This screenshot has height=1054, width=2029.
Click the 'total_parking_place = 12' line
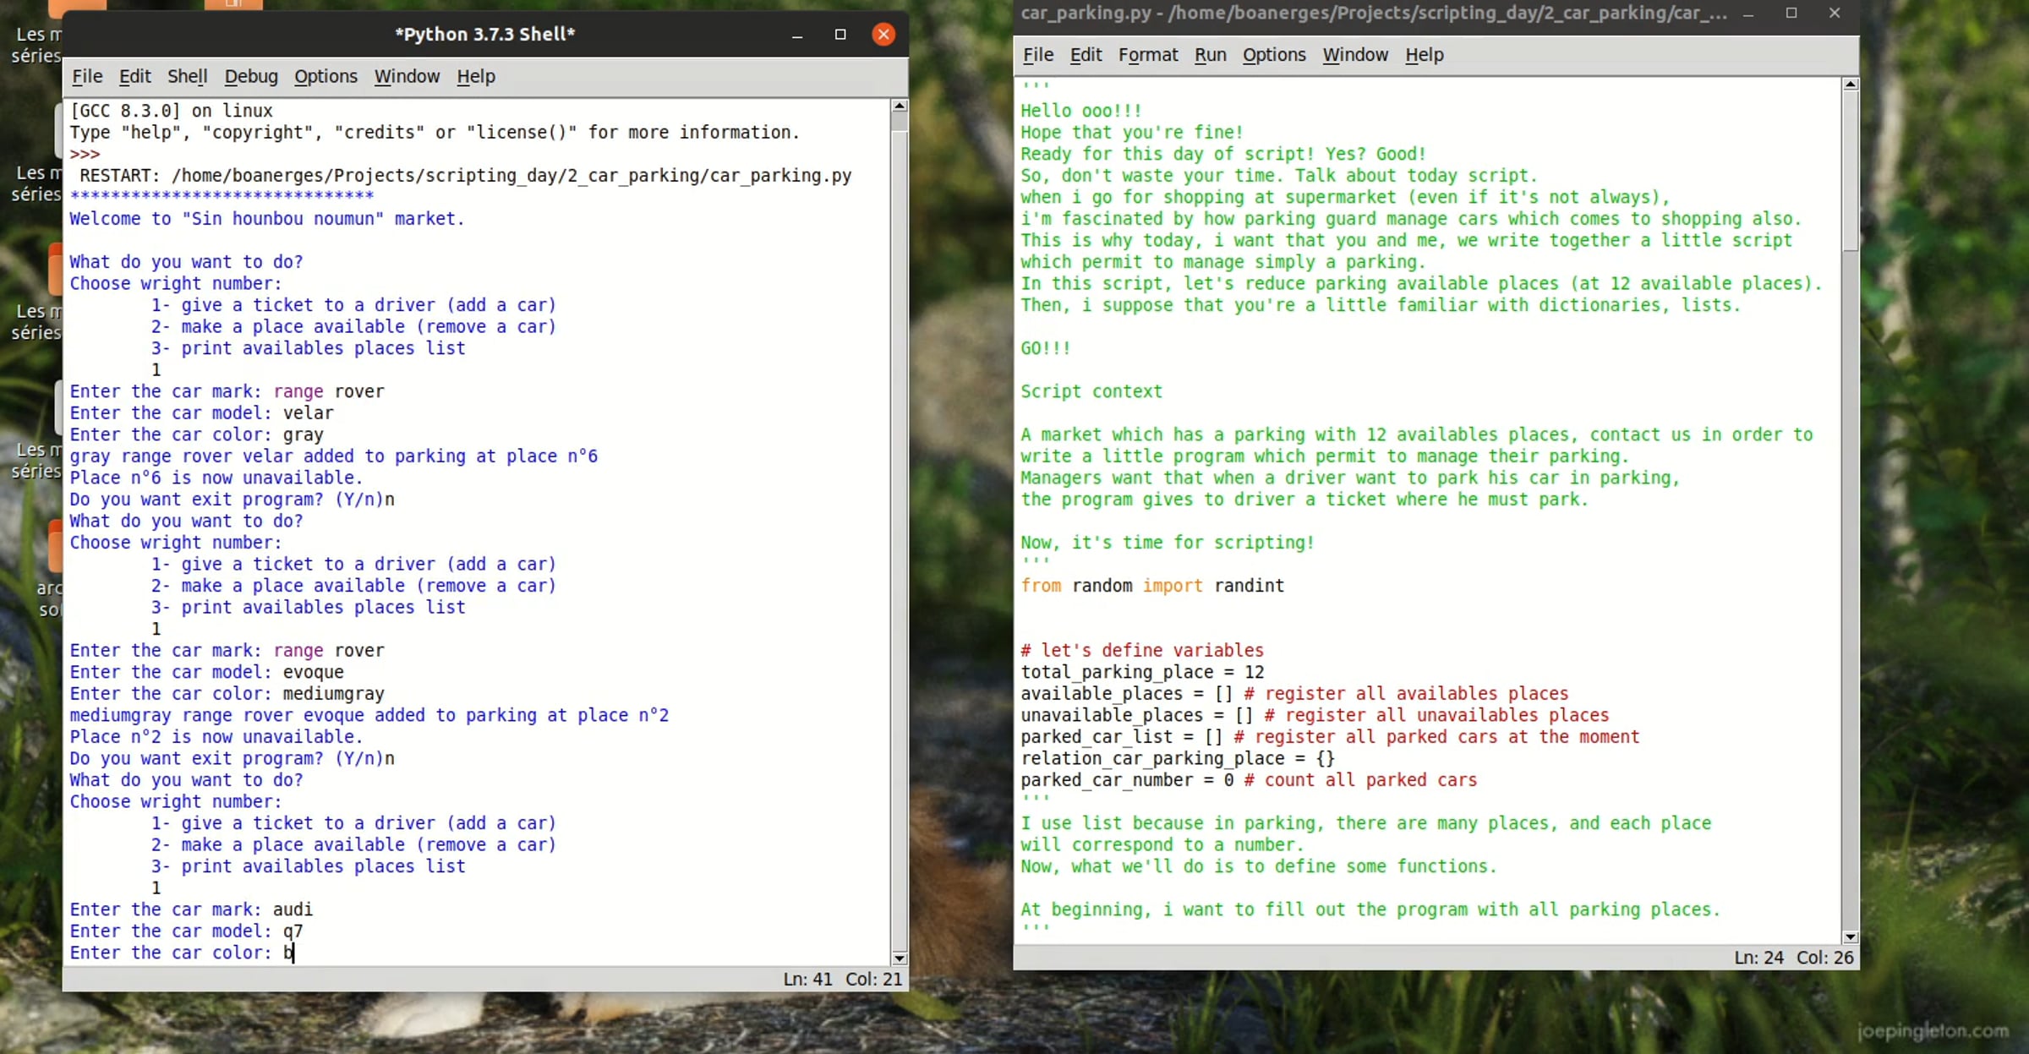pyautogui.click(x=1142, y=672)
